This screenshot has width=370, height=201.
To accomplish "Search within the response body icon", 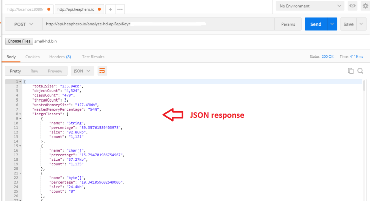I will [360, 71].
